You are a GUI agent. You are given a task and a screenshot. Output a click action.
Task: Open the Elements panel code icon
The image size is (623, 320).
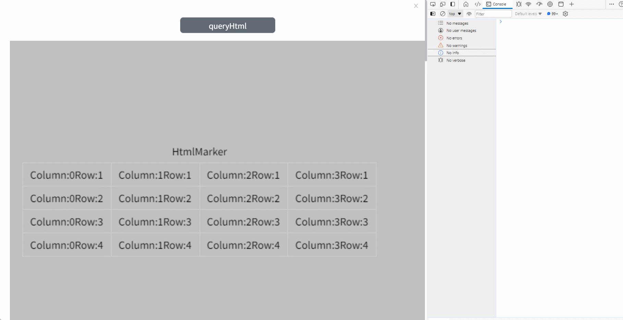(x=477, y=4)
